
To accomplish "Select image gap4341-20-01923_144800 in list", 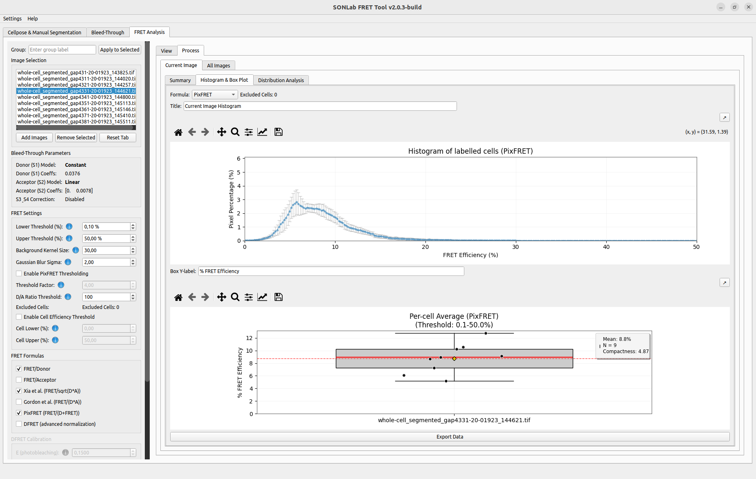I will (x=76, y=97).
